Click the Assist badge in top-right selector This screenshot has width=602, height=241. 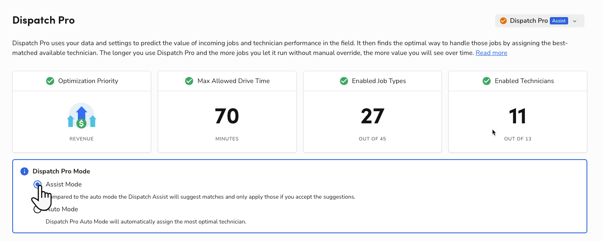[559, 21]
